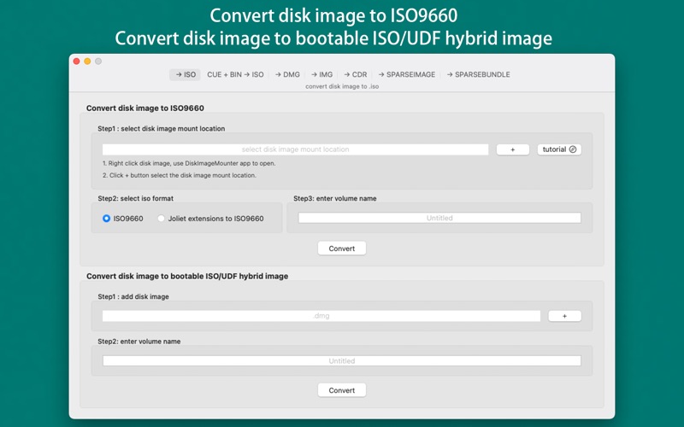The image size is (684, 427).
Task: Open the → SPARSEIMAGE tab
Action: click(x=407, y=74)
